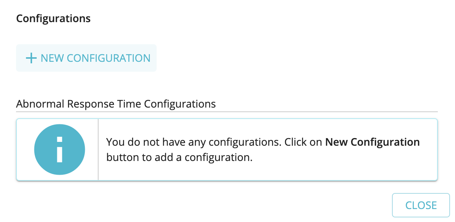Screen dimensions: 455x222
Task: Click the separator between icon and message
Action: tap(99, 149)
